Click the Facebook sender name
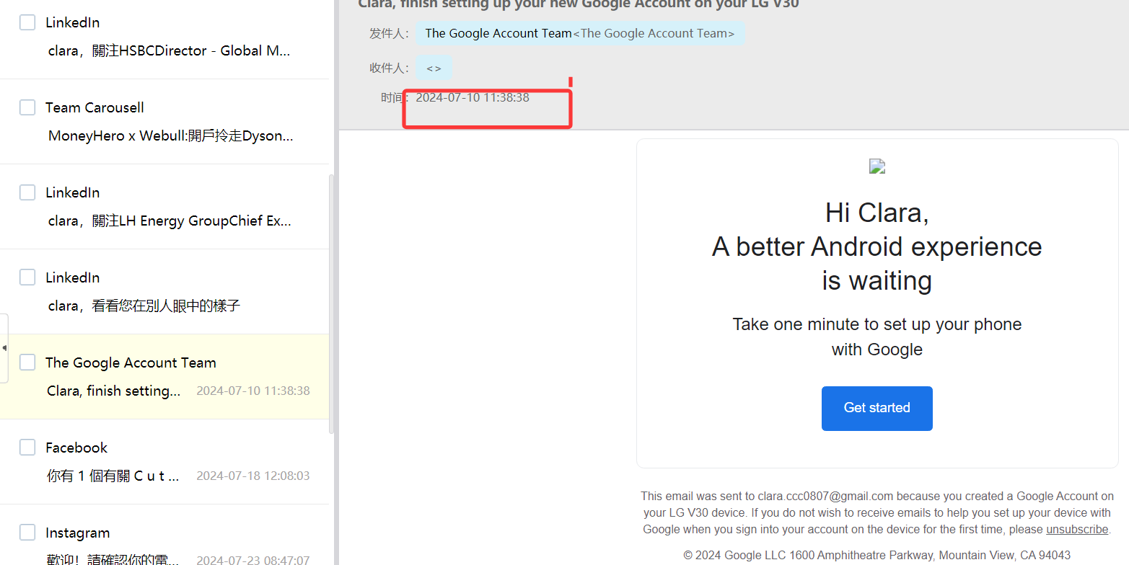1129x565 pixels. coord(76,448)
